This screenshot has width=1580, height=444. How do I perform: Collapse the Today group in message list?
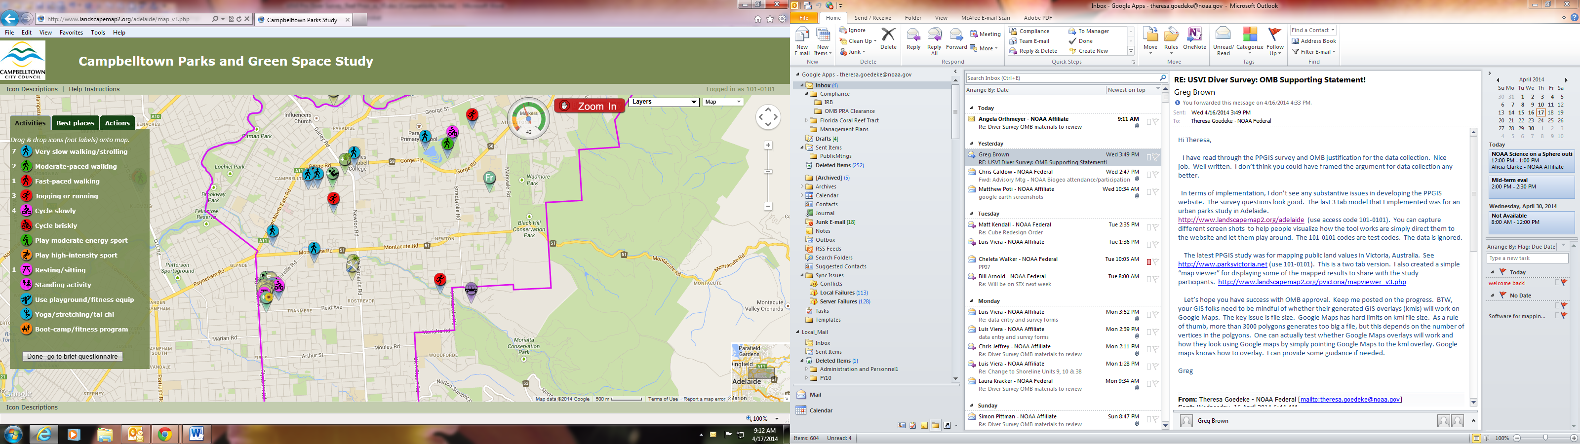click(972, 108)
